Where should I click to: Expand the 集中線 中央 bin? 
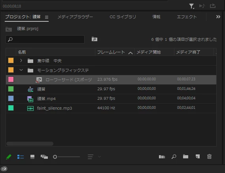(x=21, y=61)
